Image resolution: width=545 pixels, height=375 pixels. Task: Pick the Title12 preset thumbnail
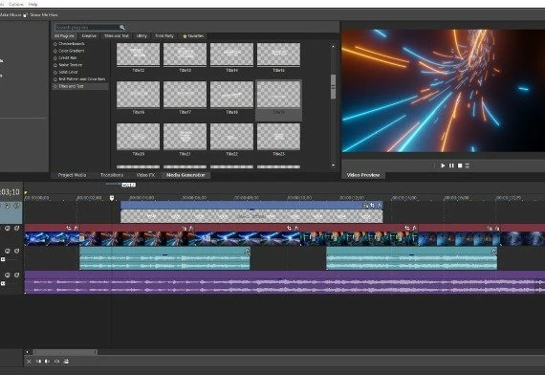[x=139, y=55]
